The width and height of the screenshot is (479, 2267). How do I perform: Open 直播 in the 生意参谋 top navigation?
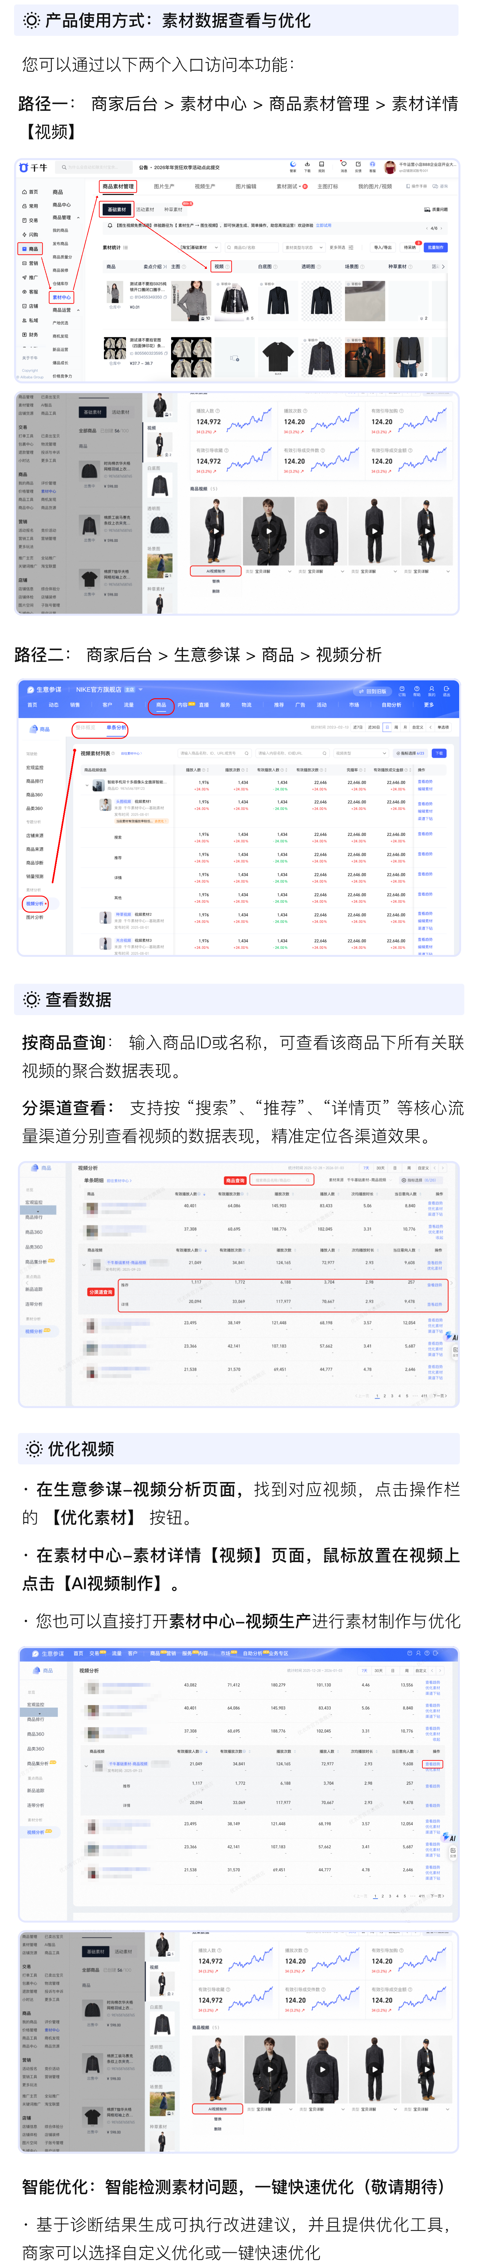(204, 705)
